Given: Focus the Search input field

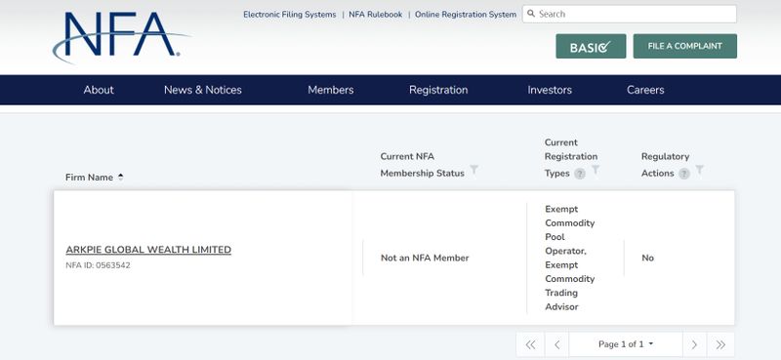Looking at the screenshot, I should [629, 14].
